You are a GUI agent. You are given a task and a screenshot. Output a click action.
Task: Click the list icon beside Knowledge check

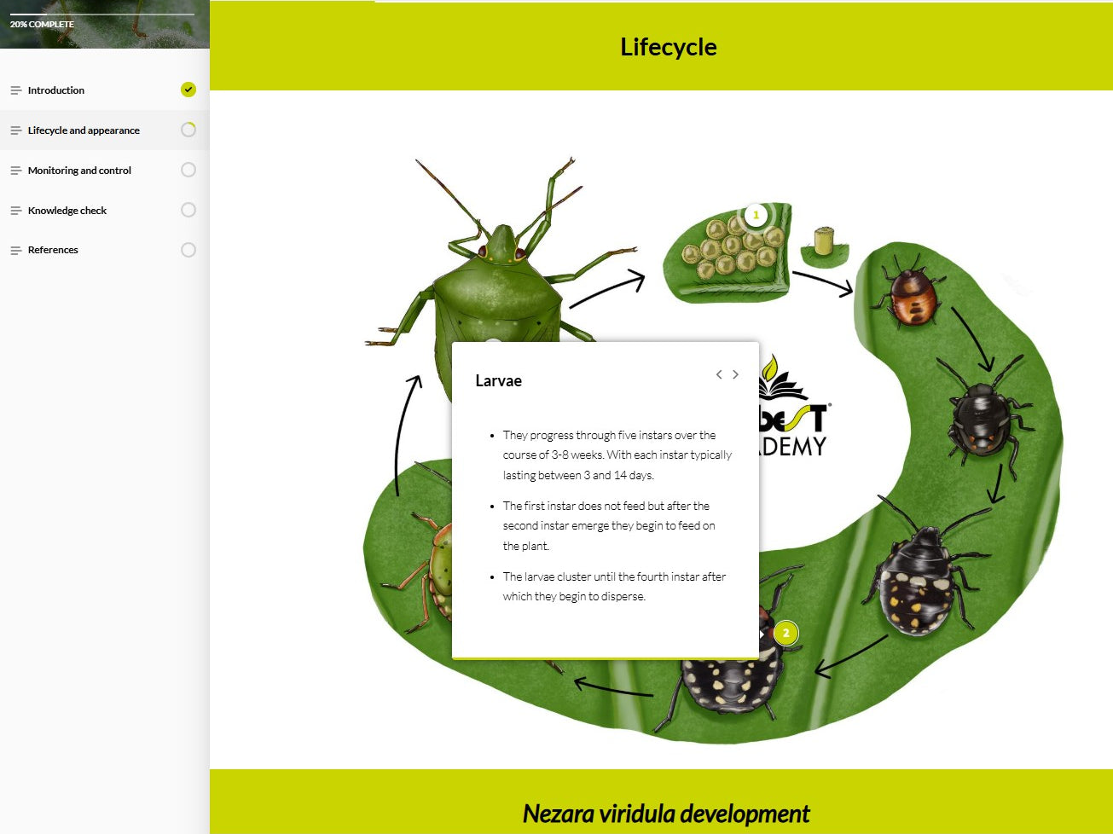15,211
